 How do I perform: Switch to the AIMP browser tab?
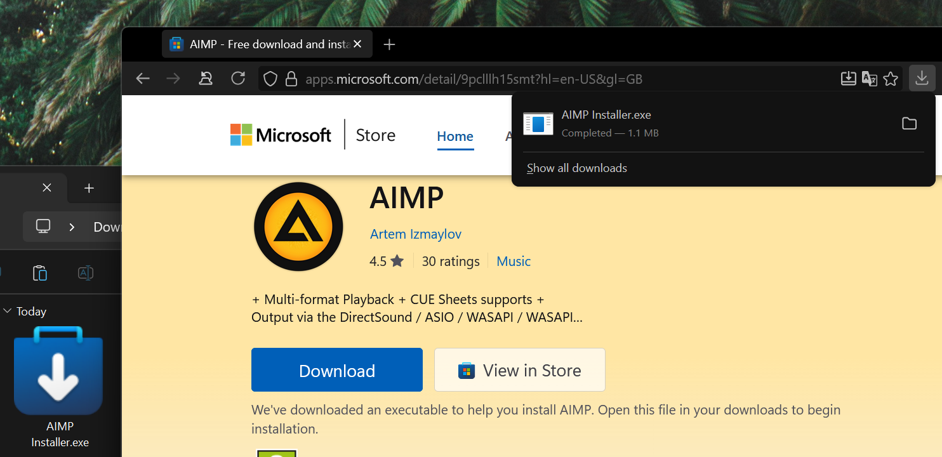point(267,44)
